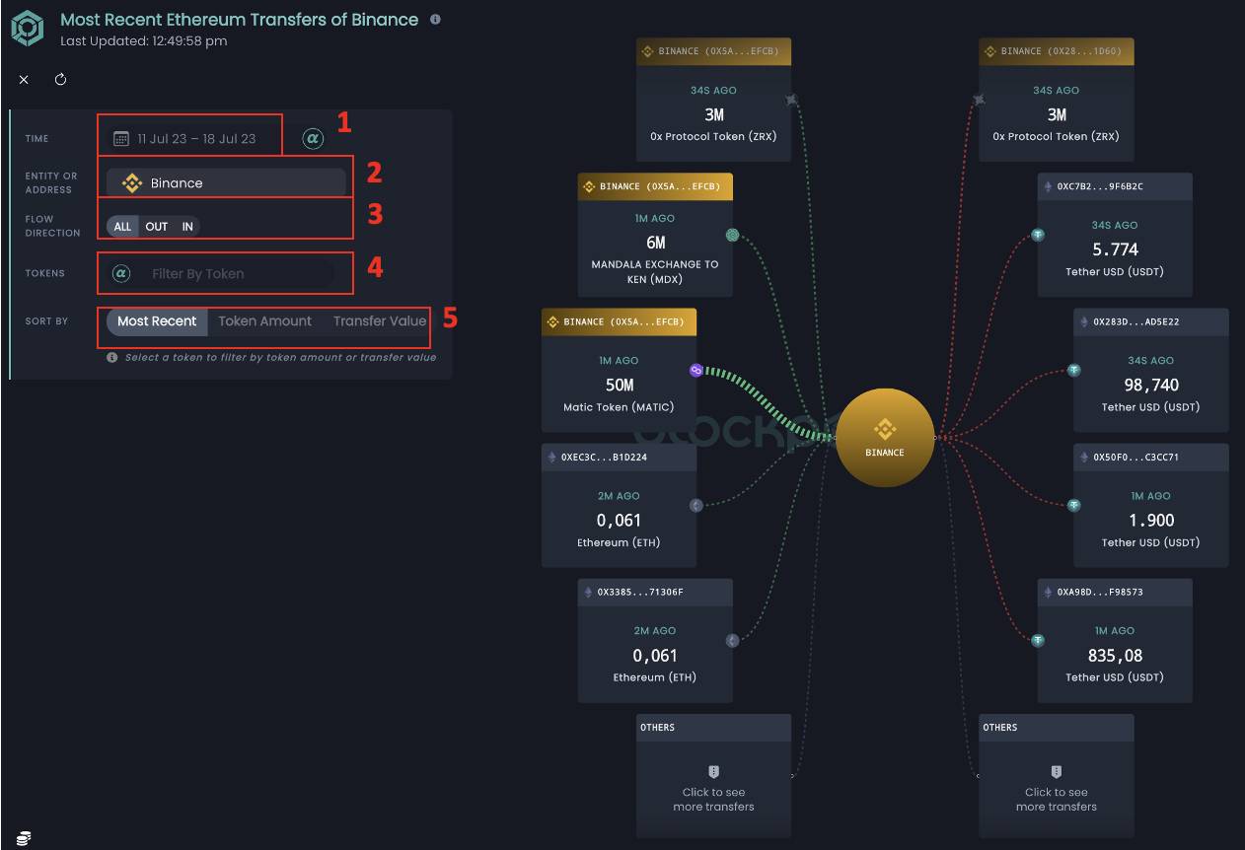The width and height of the screenshot is (1245, 850).
Task: Open the info icon beside the title
Action: [436, 20]
